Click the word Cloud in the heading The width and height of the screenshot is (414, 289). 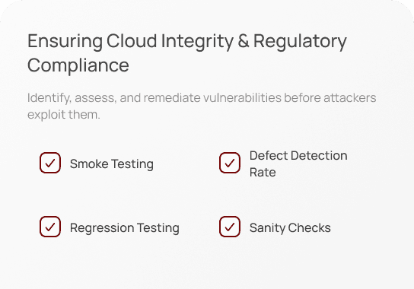132,41
